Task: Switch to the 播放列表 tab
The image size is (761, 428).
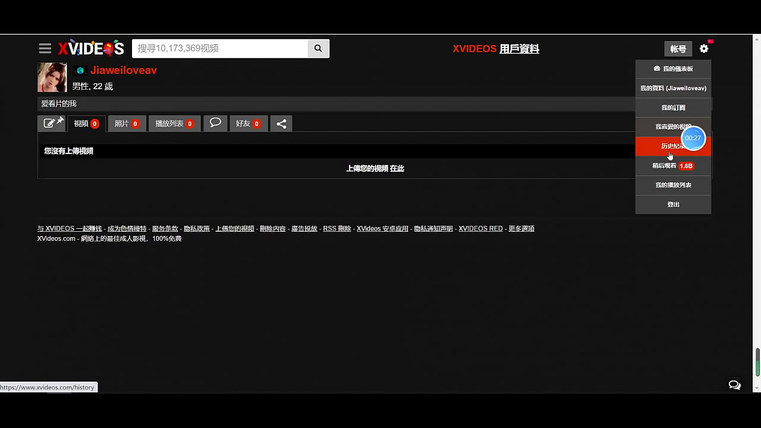Action: pos(174,124)
